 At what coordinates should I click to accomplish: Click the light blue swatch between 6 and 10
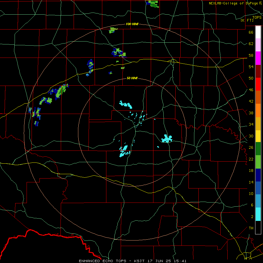tap(258, 201)
